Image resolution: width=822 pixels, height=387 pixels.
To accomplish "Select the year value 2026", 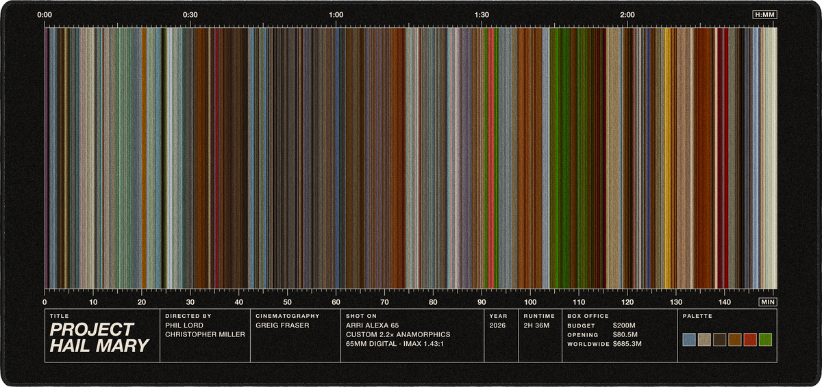I will (497, 325).
